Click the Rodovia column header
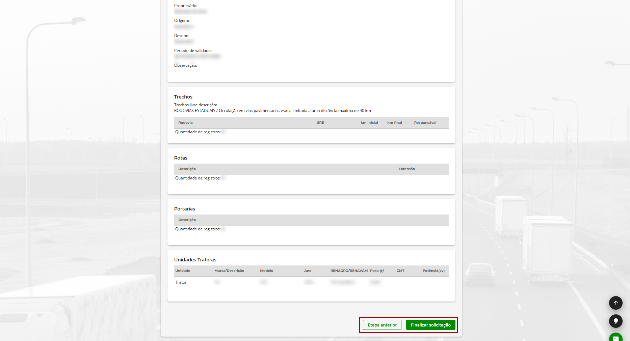 click(185, 123)
